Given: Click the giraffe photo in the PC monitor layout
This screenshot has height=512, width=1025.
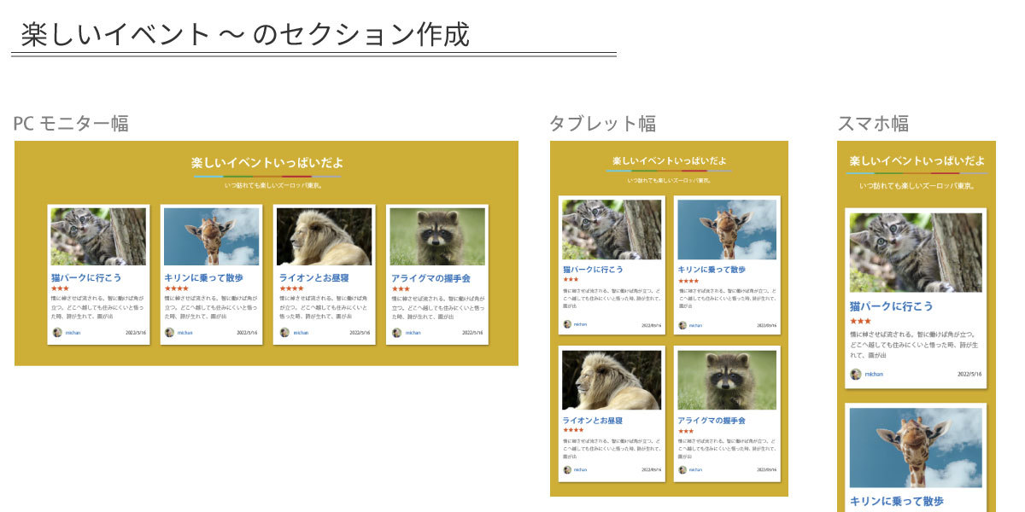Looking at the screenshot, I should 211,236.
